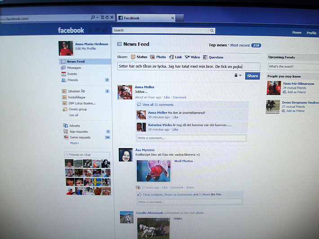
Task: Click the Game requests icon
Action: [x=66, y=137]
